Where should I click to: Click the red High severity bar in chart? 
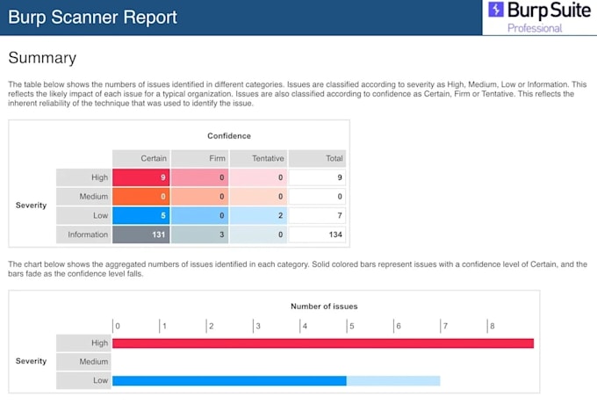323,343
